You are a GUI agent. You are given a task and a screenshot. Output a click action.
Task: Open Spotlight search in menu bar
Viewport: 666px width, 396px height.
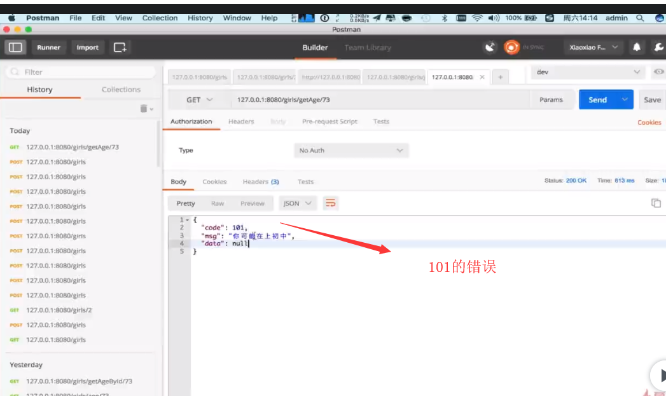pyautogui.click(x=640, y=18)
